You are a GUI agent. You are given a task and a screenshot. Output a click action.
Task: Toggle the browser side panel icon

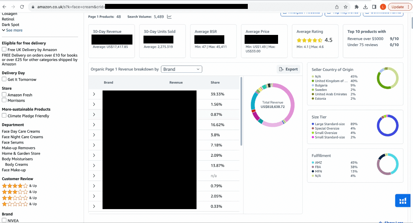click(374, 7)
